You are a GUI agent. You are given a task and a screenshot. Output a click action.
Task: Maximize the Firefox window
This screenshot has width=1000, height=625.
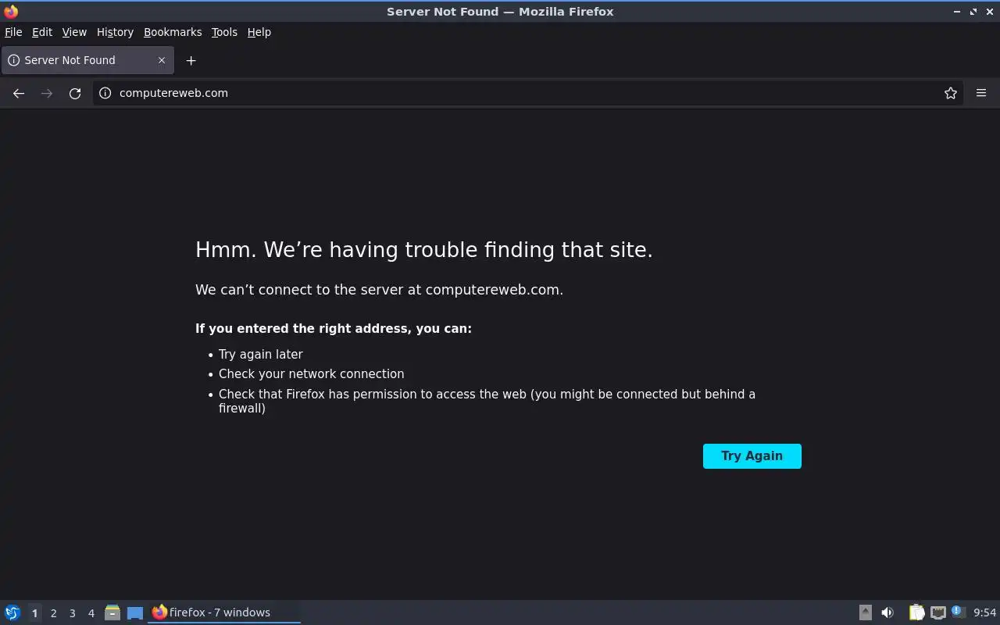pos(973,12)
